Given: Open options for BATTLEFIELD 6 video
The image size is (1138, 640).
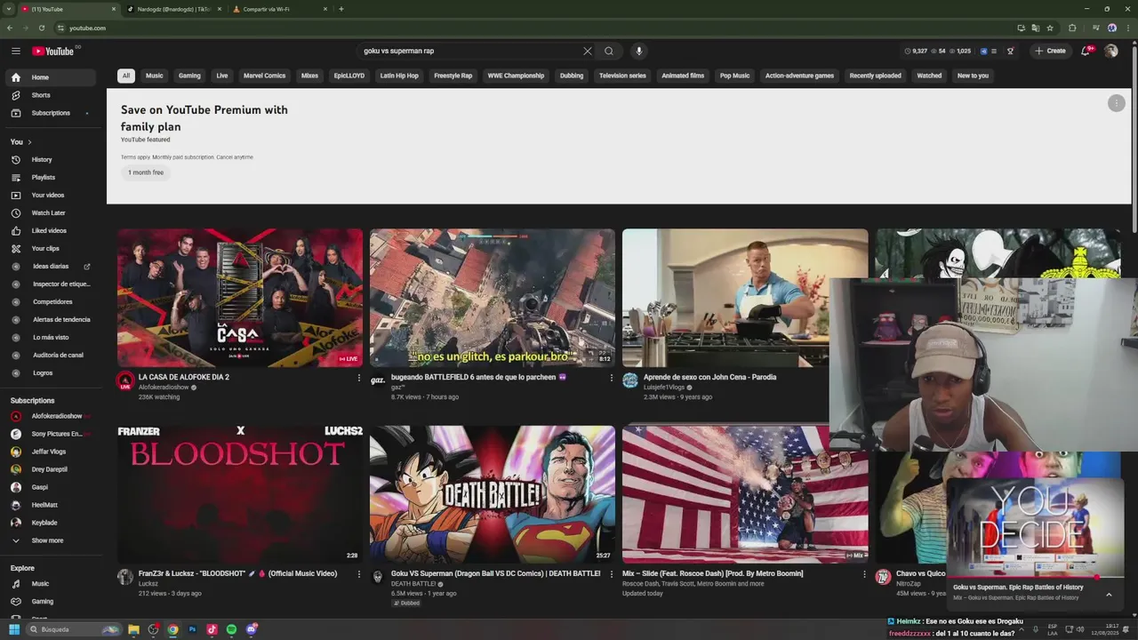Looking at the screenshot, I should tap(612, 378).
